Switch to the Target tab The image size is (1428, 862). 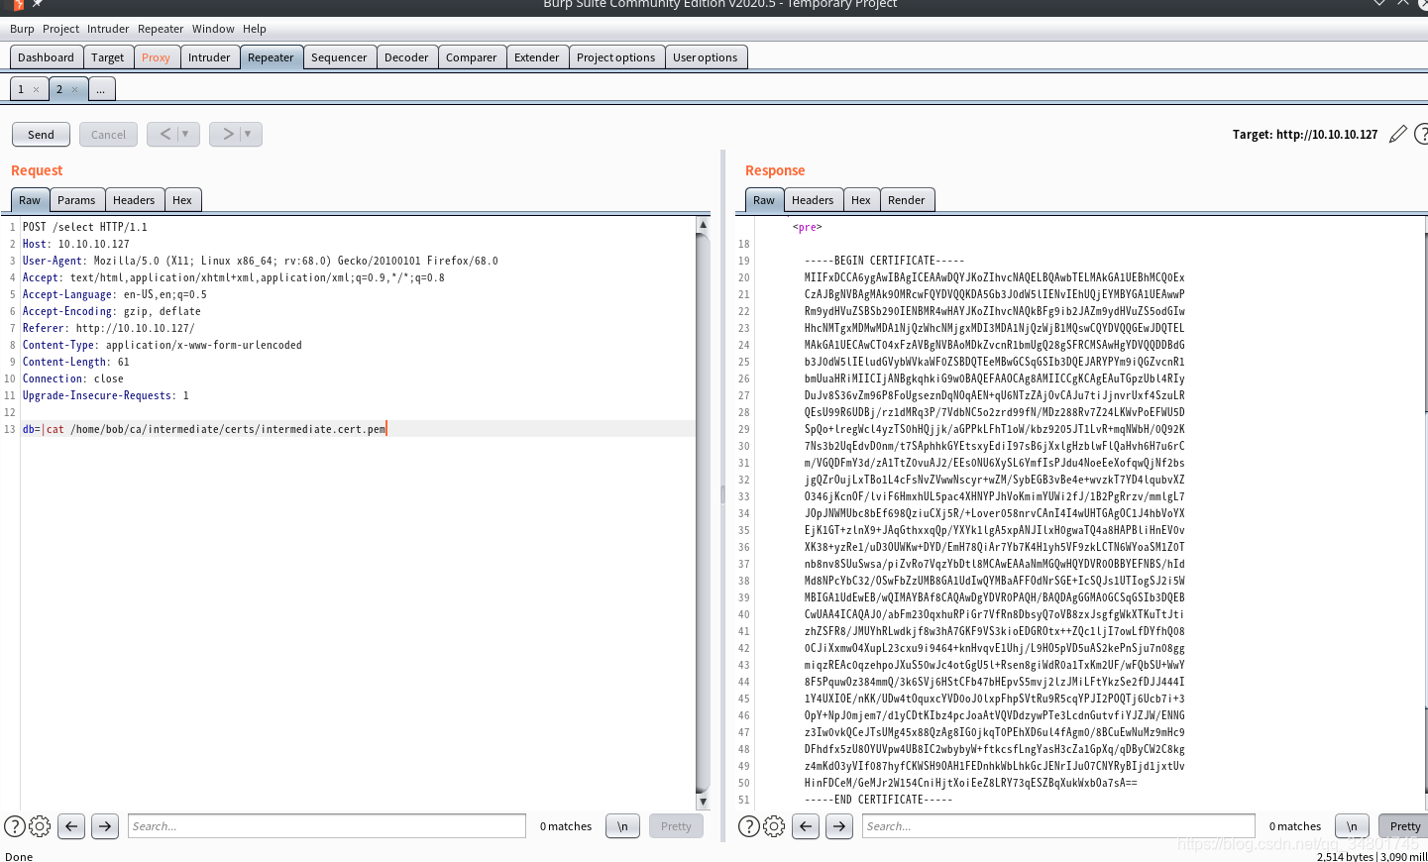107,57
